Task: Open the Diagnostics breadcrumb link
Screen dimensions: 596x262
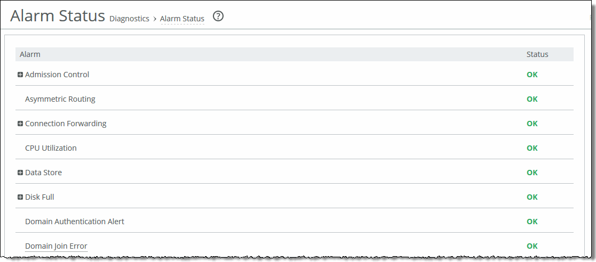Action: [x=129, y=19]
